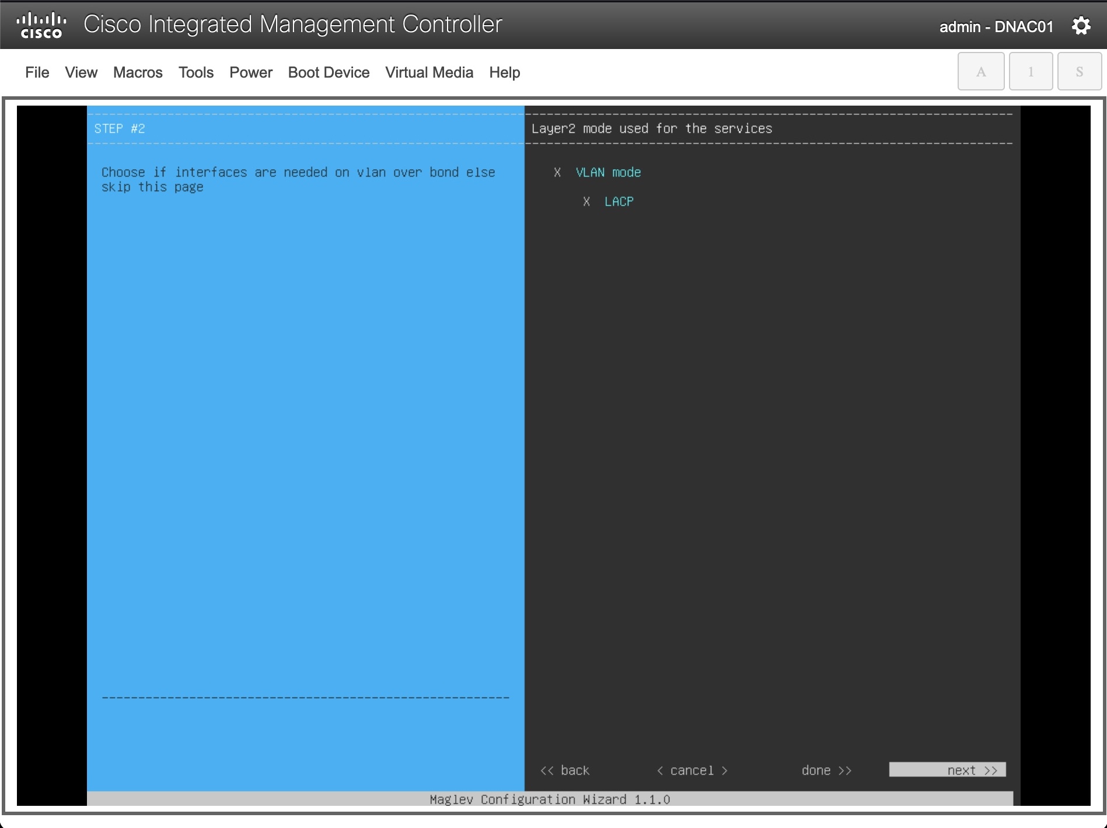Screen dimensions: 1107x828
Task: Expand the Tools menu
Action: pos(196,72)
